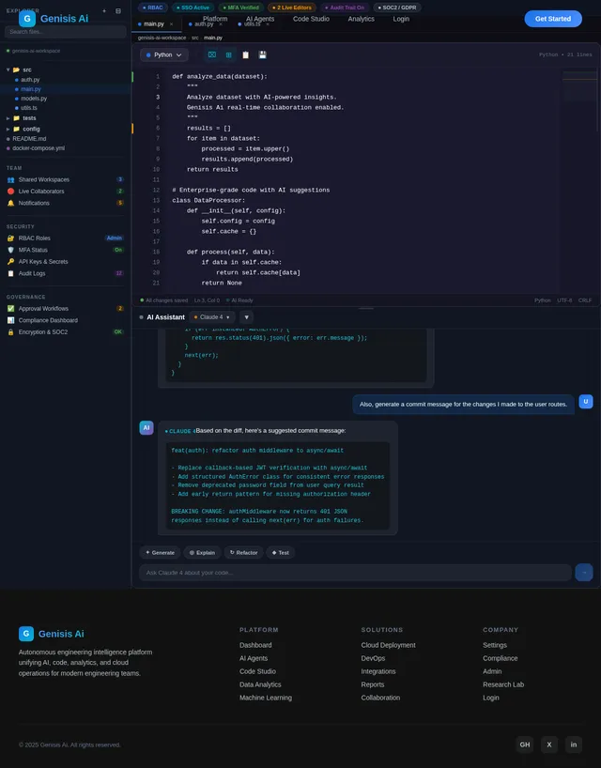
Task: Click the Genisis Ai logo icon in header
Action: coord(27,19)
